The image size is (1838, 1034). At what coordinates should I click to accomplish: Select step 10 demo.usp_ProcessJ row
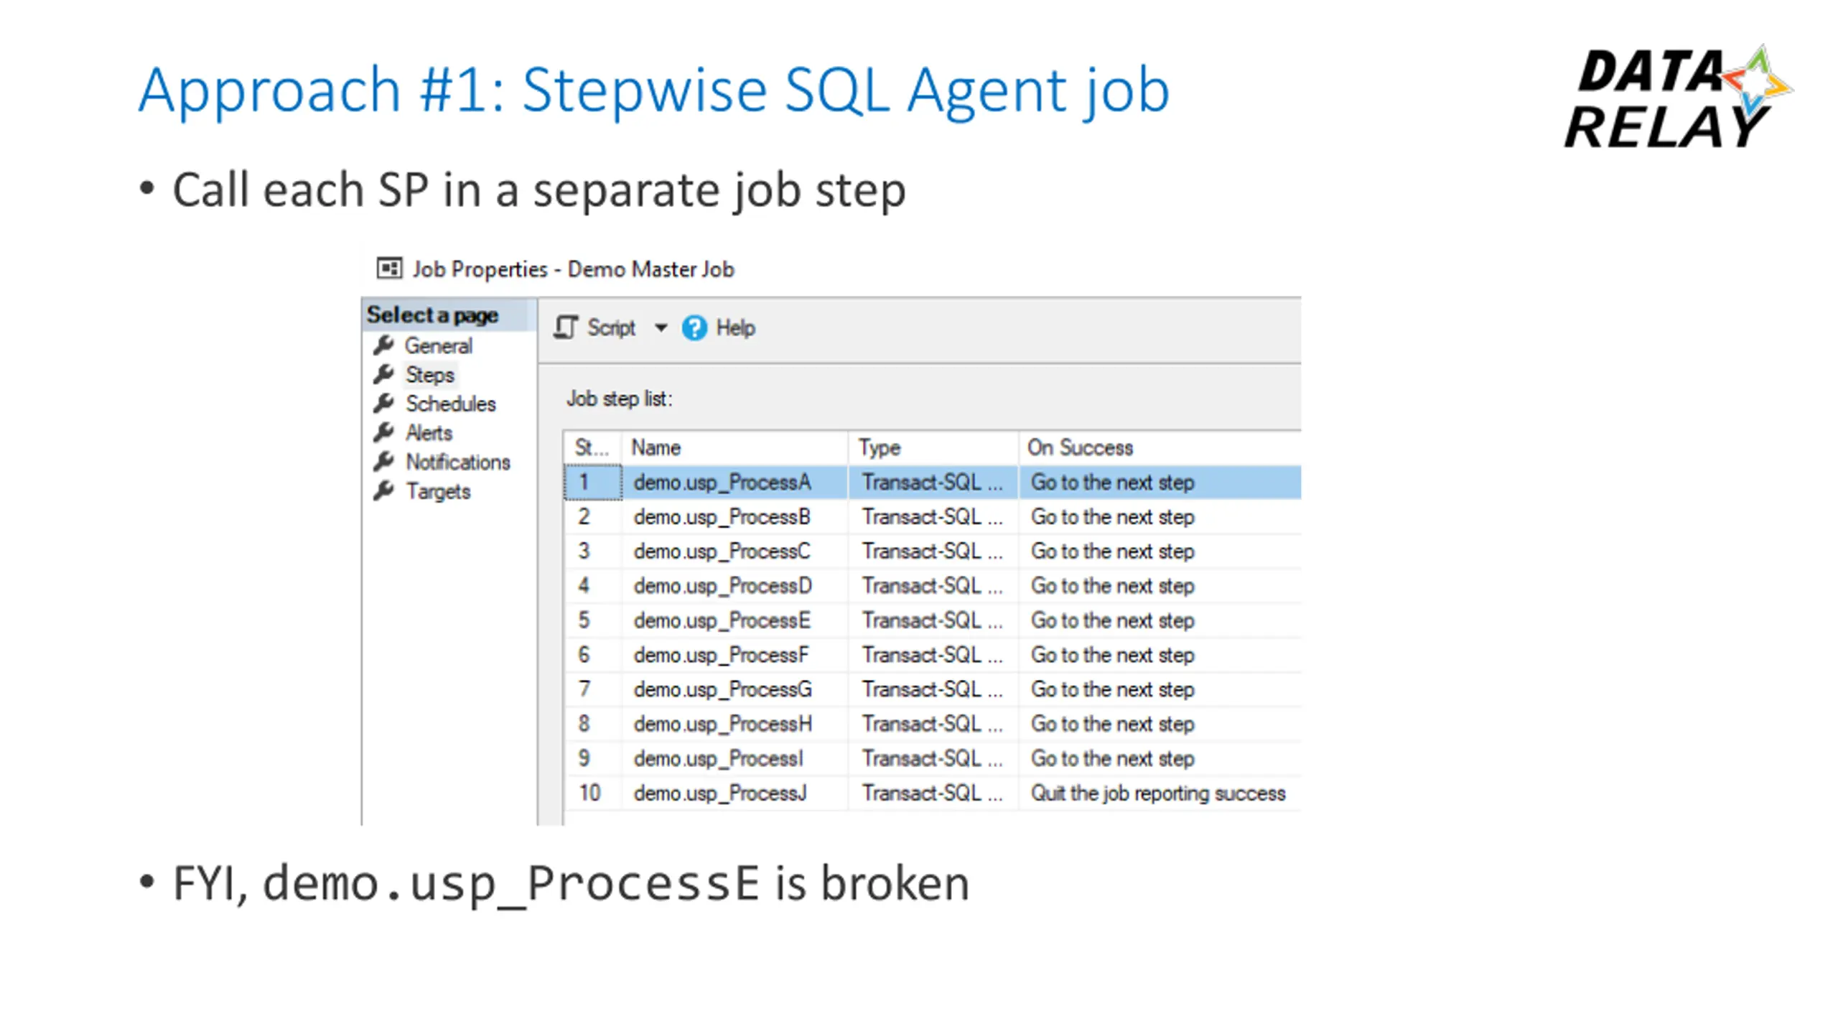point(933,793)
